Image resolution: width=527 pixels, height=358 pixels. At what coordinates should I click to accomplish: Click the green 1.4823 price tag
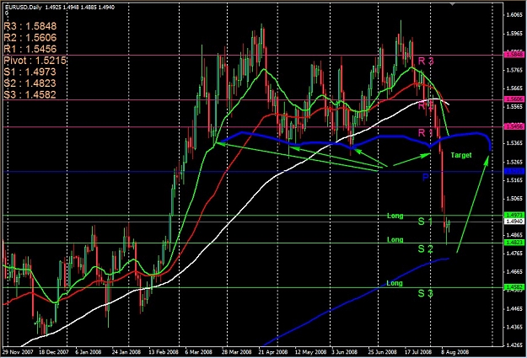pos(514,243)
